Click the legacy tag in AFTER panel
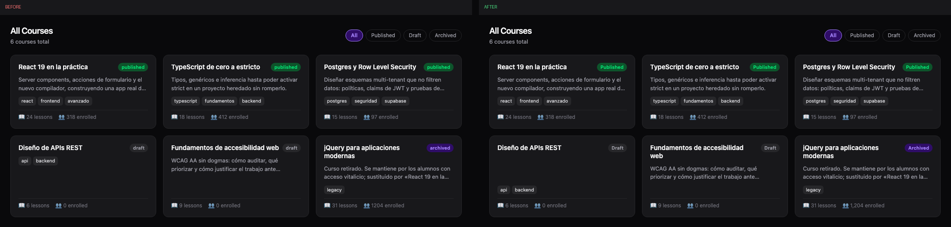 pyautogui.click(x=813, y=190)
